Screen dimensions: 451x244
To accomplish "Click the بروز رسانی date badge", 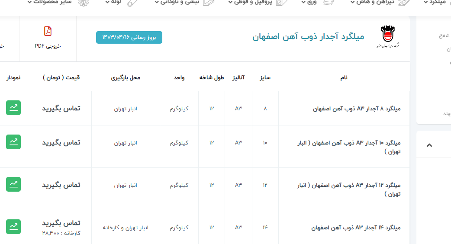I will tap(129, 38).
